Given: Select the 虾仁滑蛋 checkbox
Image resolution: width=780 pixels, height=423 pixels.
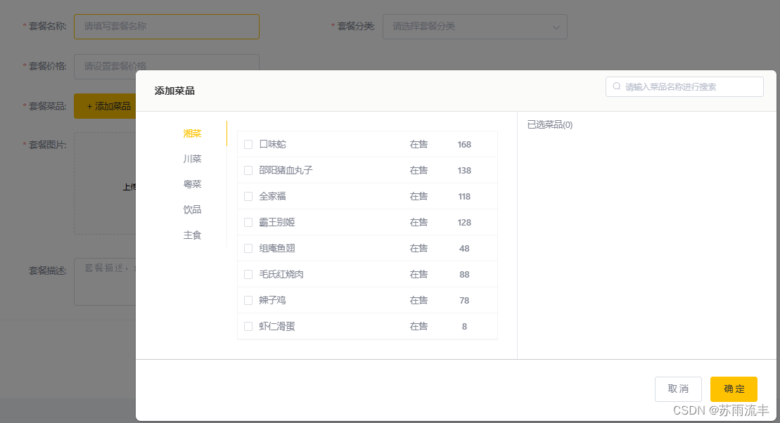Looking at the screenshot, I should click(248, 327).
